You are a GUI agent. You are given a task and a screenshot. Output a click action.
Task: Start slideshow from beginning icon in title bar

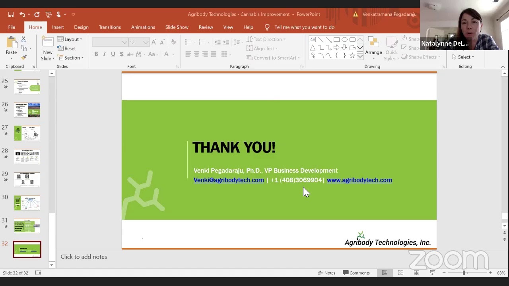pyautogui.click(x=49, y=14)
